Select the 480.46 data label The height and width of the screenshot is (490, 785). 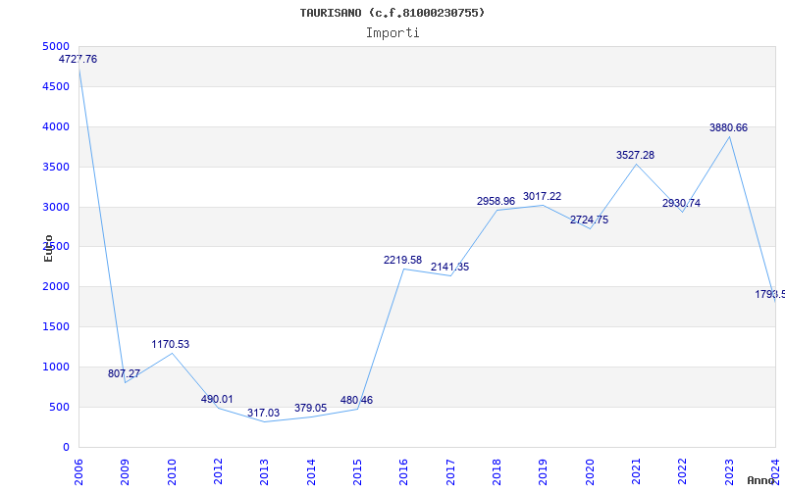356,400
